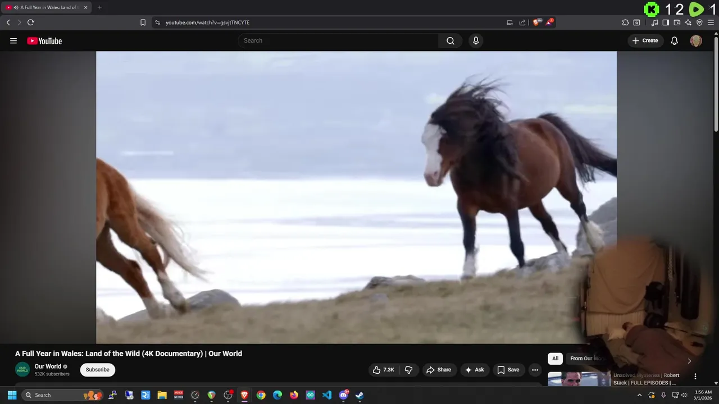This screenshot has height=404, width=719.
Task: Open the account avatar menu
Action: click(x=696, y=40)
